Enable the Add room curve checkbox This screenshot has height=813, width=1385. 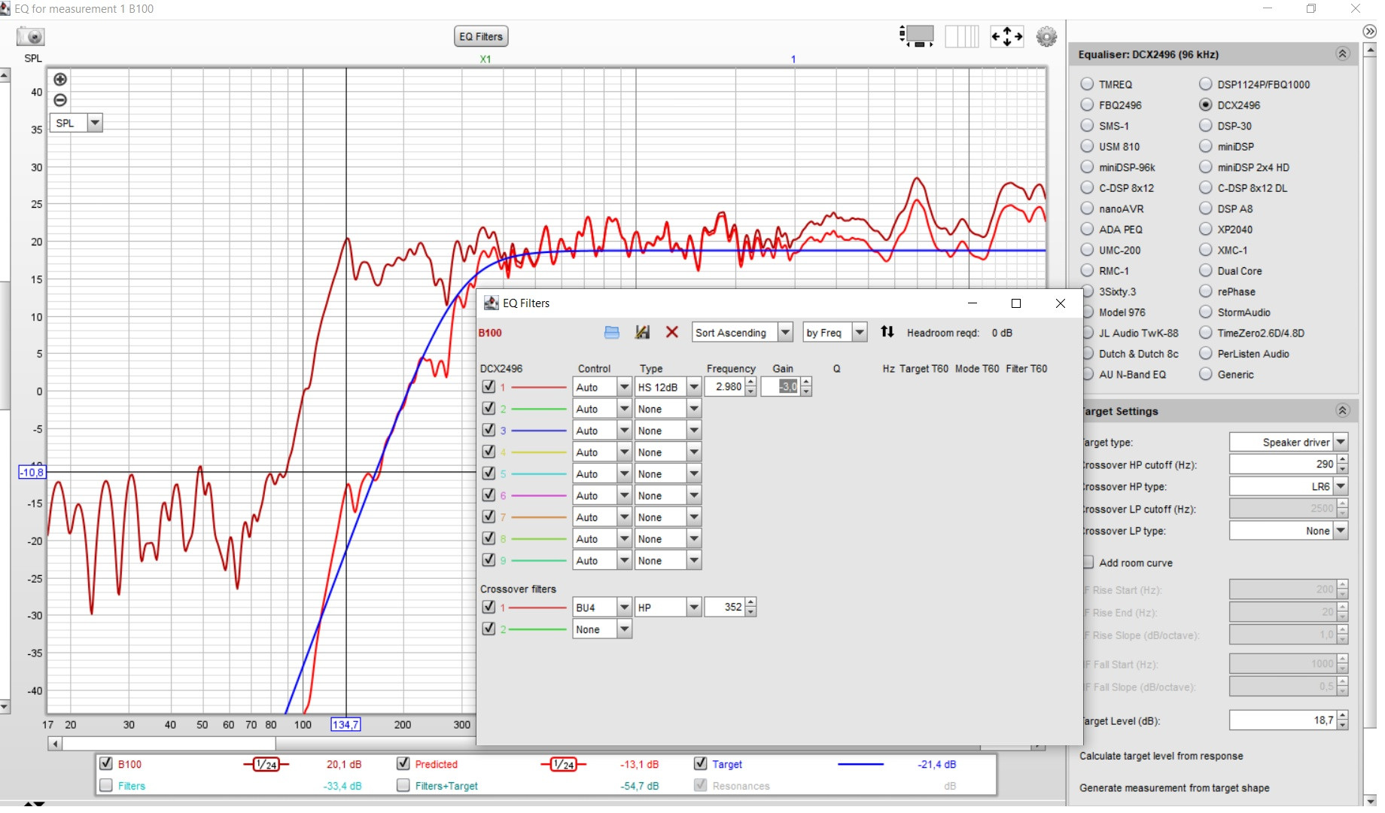click(1088, 562)
